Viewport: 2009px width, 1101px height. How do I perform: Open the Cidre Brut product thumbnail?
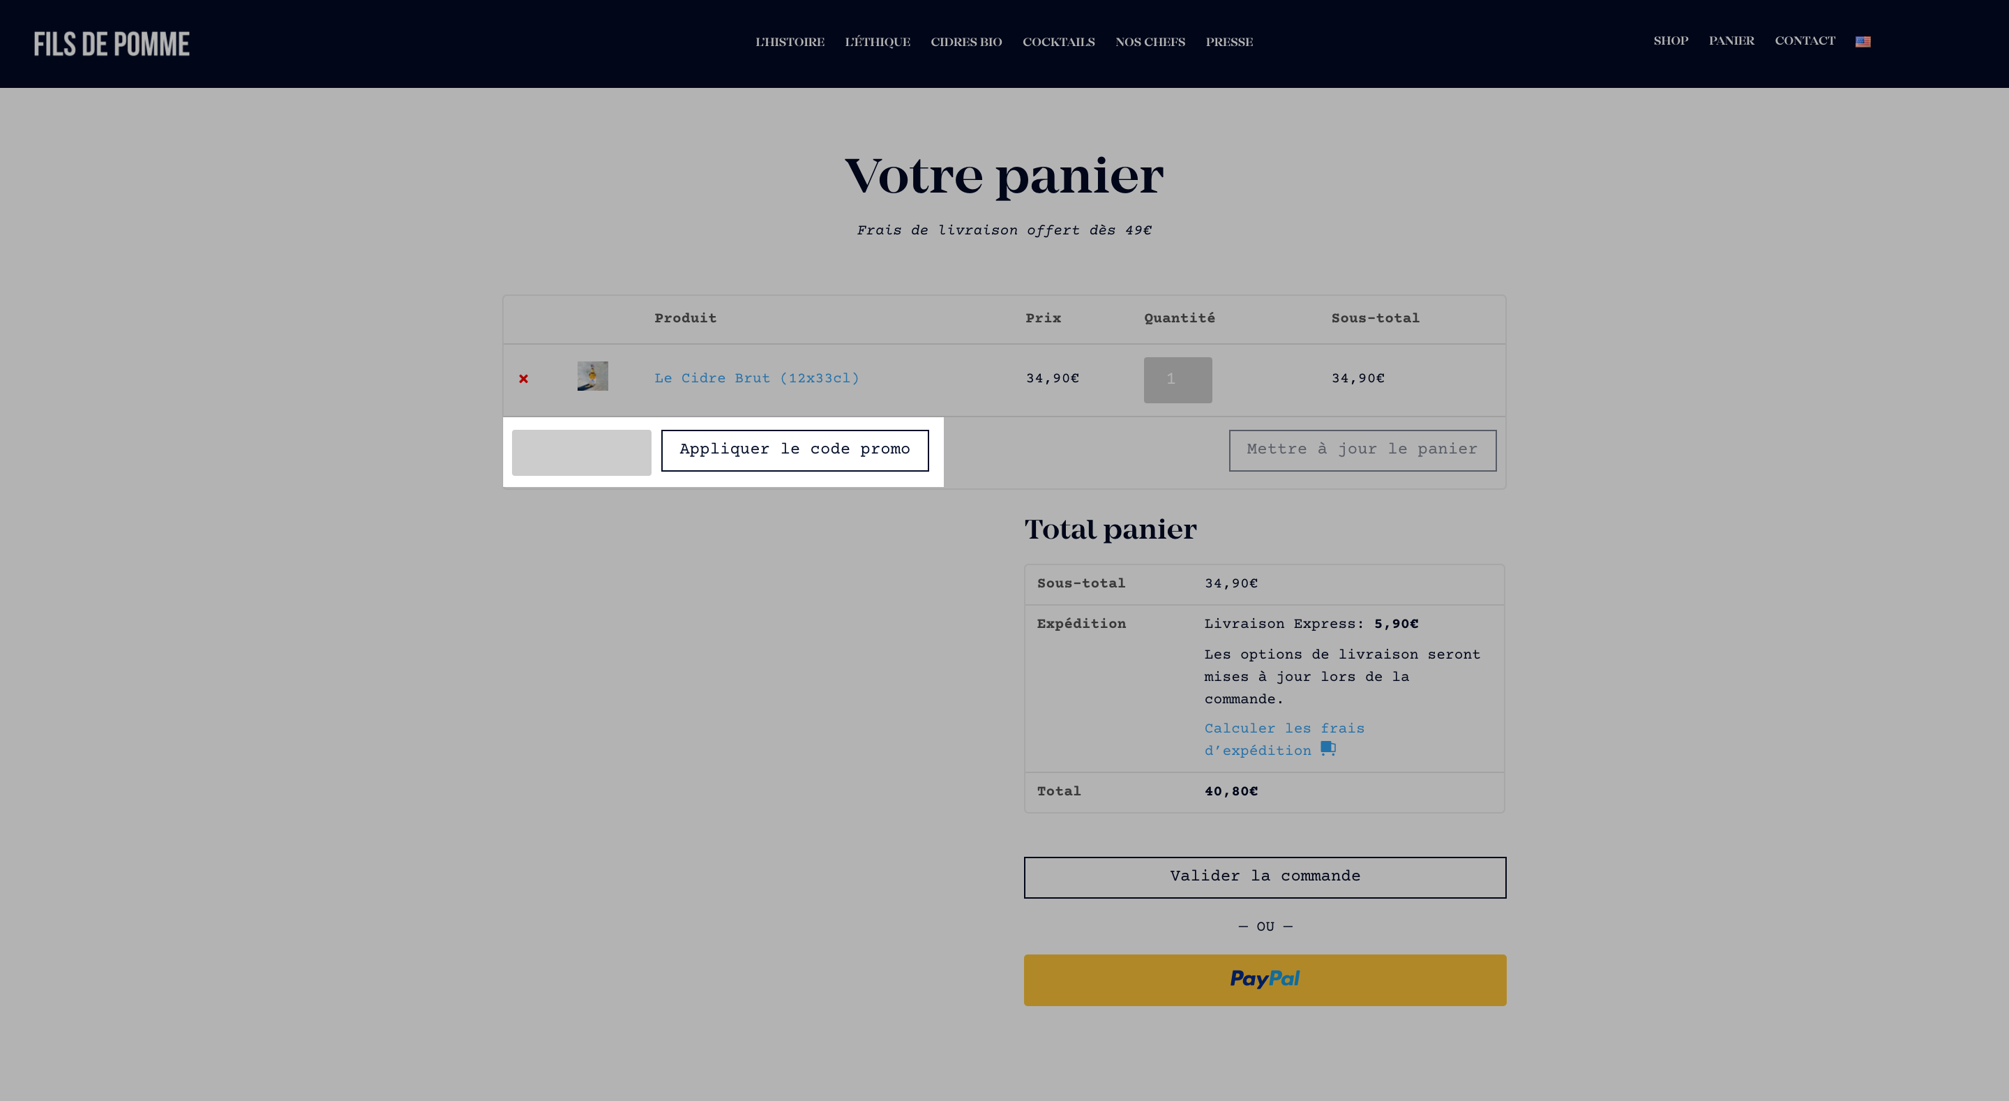click(593, 376)
